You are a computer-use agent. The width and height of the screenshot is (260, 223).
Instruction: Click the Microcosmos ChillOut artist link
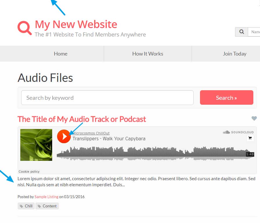[91, 133]
